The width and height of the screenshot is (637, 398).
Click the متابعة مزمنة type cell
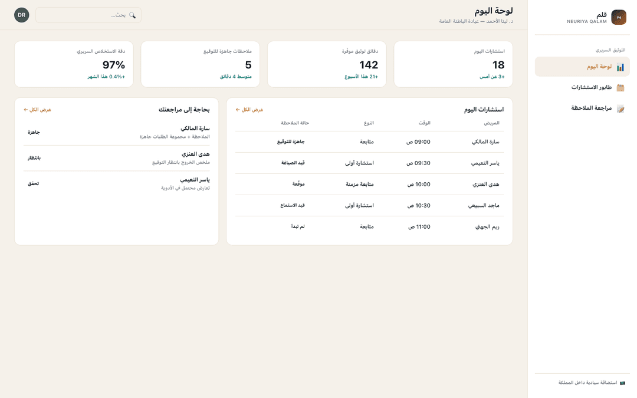coord(360,184)
